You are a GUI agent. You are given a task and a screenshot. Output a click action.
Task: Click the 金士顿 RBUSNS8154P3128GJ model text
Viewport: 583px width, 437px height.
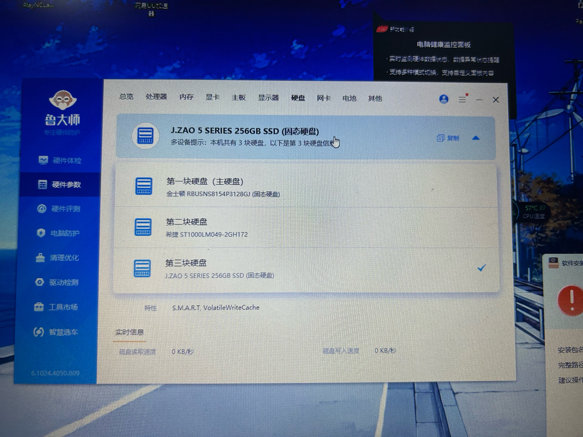pyautogui.click(x=223, y=194)
